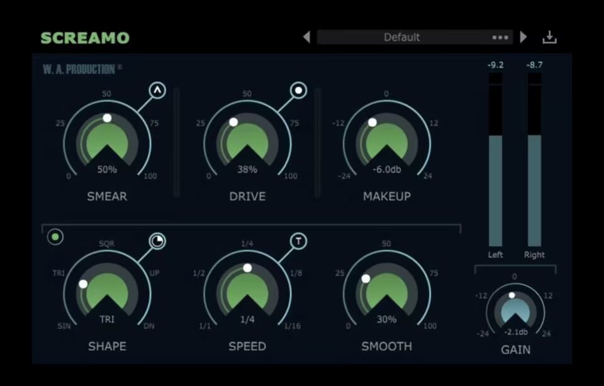Toggle the T tempo sync icon above SPEED
604x386 pixels.
(298, 241)
